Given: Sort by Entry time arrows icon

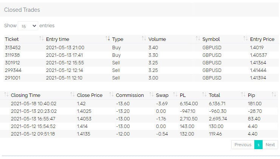Looking at the screenshot, I should [x=108, y=39].
